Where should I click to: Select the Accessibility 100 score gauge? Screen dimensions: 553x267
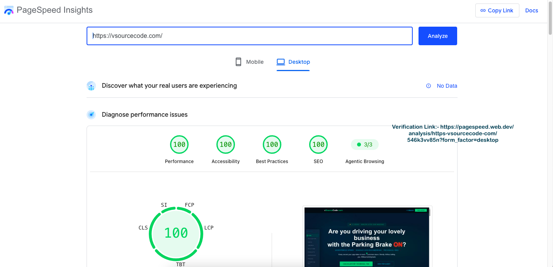(x=226, y=145)
